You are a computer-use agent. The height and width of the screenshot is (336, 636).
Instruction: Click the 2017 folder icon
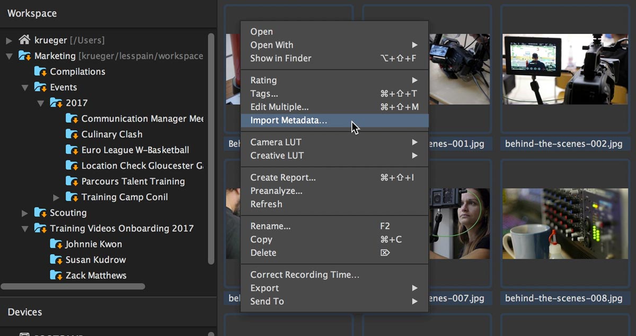pyautogui.click(x=56, y=103)
